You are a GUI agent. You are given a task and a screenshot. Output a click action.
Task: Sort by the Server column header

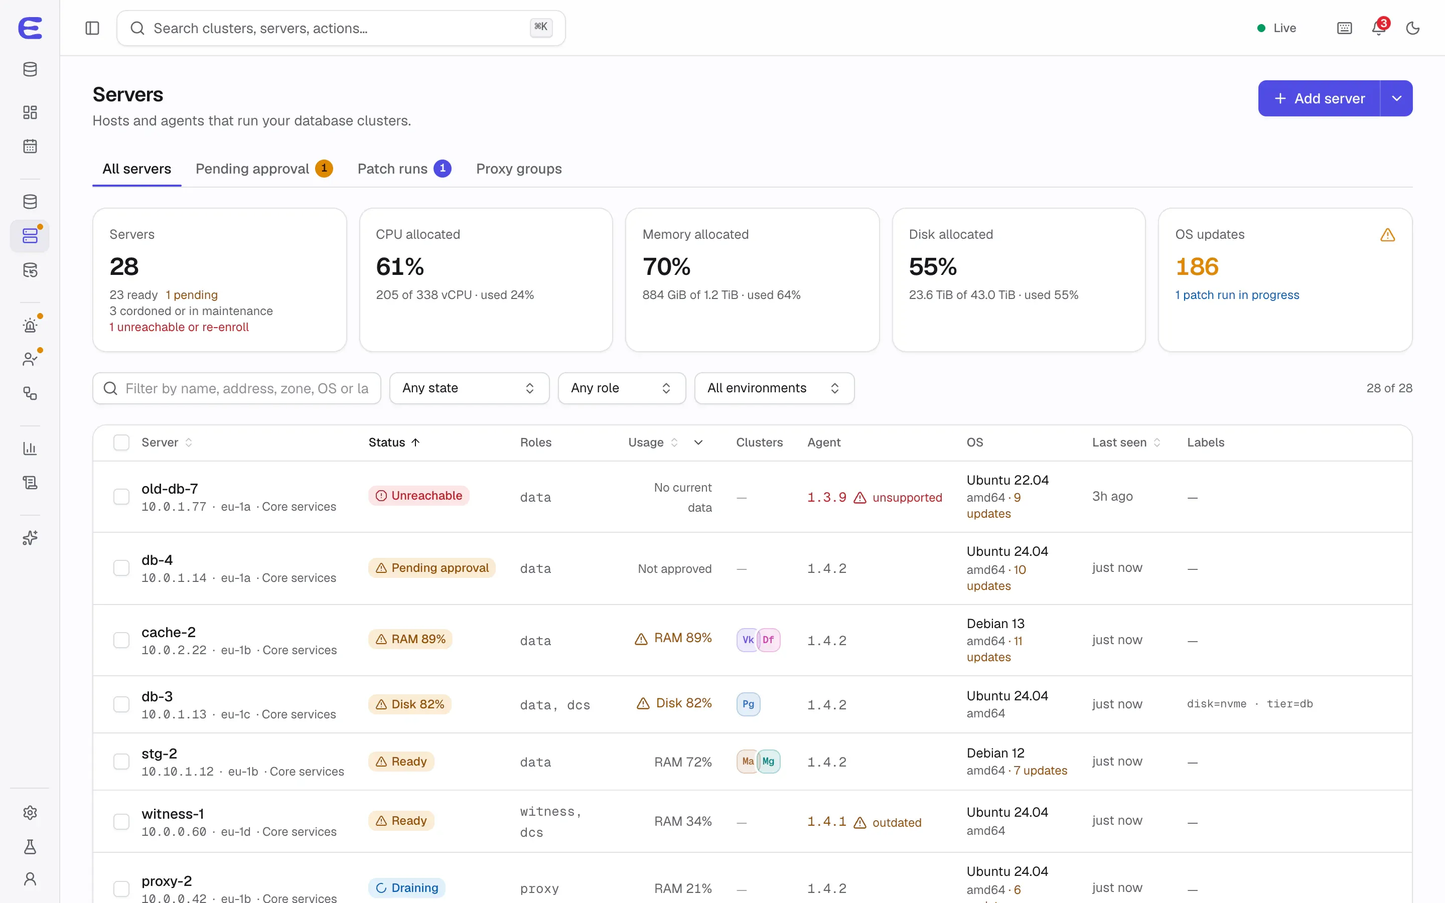(x=167, y=442)
